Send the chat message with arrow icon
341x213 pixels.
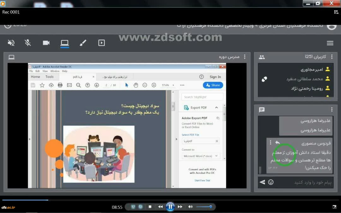[x=262, y=182]
